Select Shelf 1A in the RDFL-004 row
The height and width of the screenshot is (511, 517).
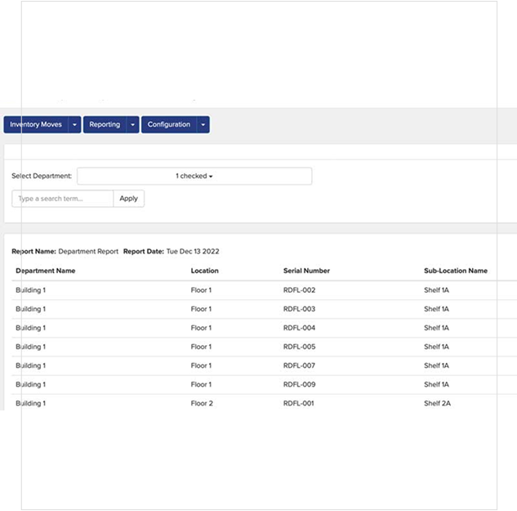coord(436,328)
